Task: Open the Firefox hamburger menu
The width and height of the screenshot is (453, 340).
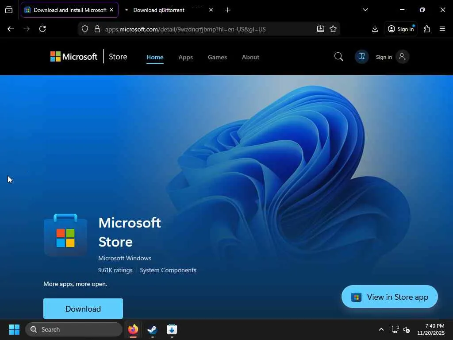Action: point(442,29)
